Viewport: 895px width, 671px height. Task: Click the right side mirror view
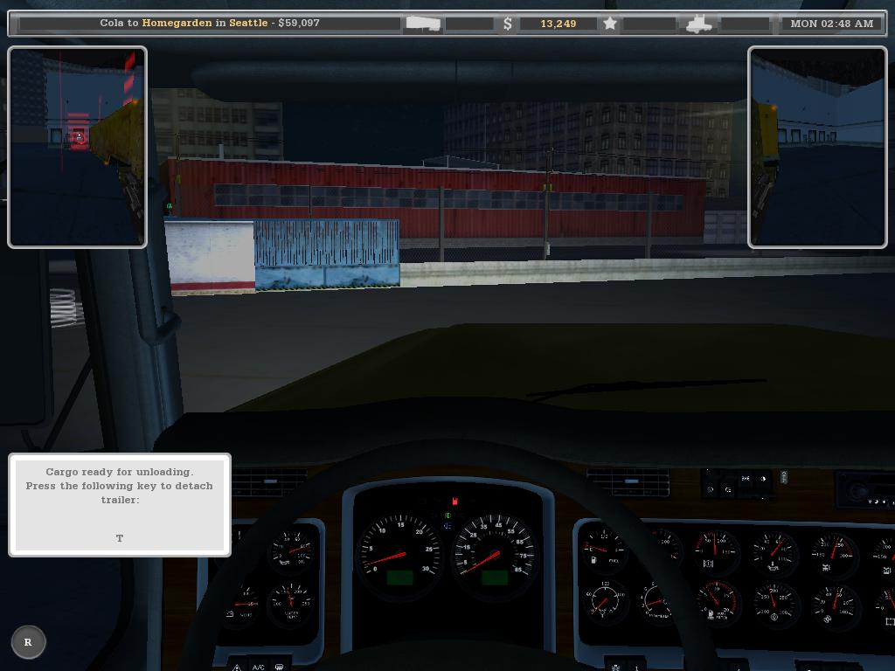coord(817,147)
